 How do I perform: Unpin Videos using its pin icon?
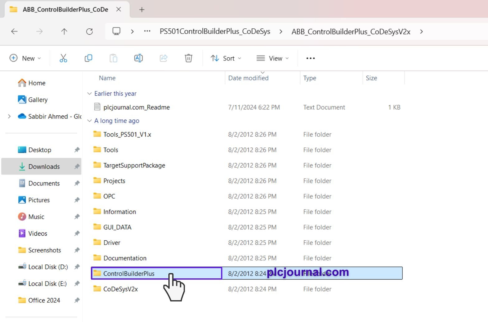click(77, 233)
